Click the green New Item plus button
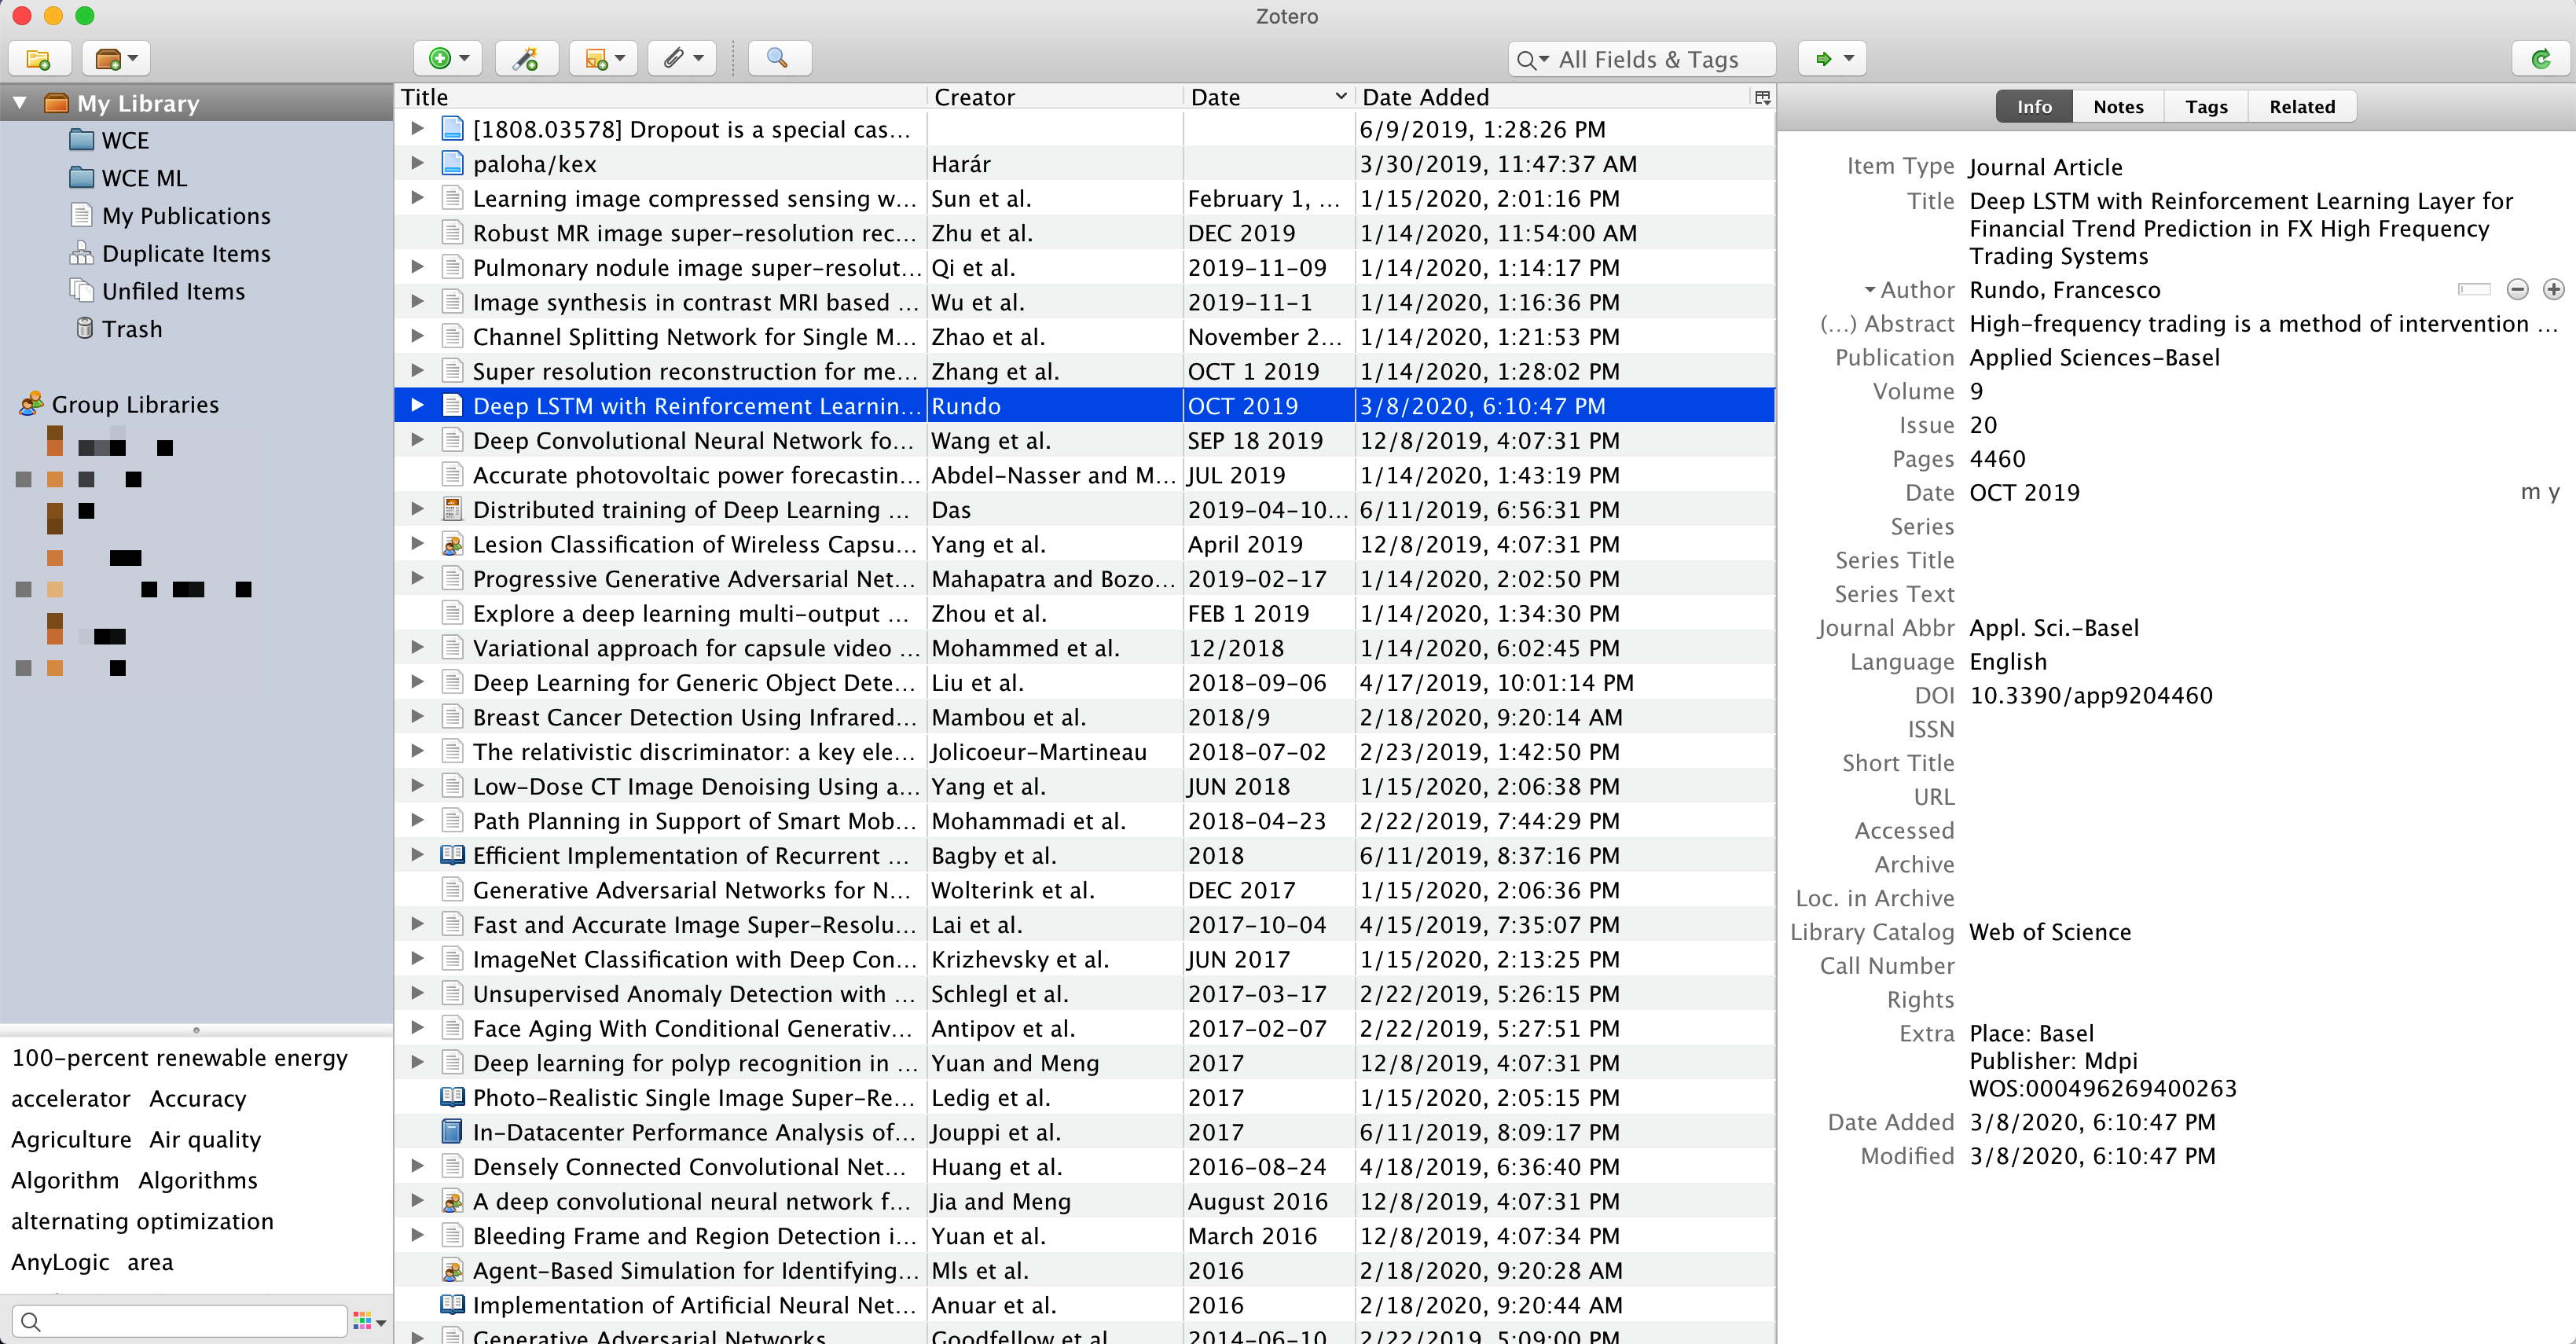This screenshot has height=1344, width=2576. point(447,59)
